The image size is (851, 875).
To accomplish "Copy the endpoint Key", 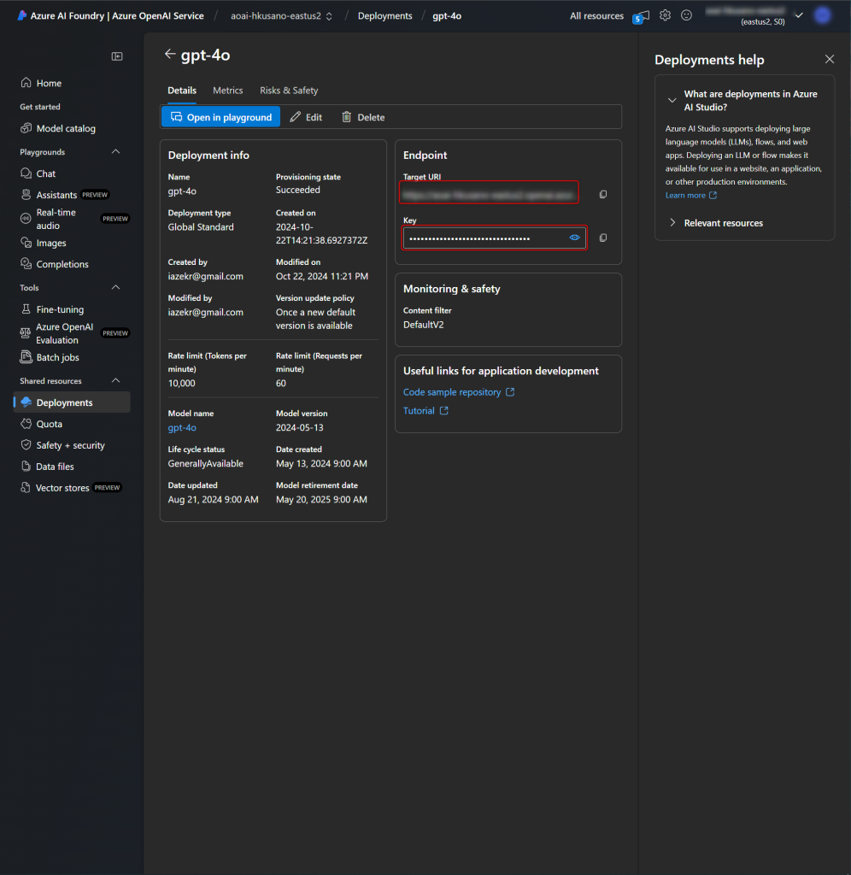I will [603, 238].
